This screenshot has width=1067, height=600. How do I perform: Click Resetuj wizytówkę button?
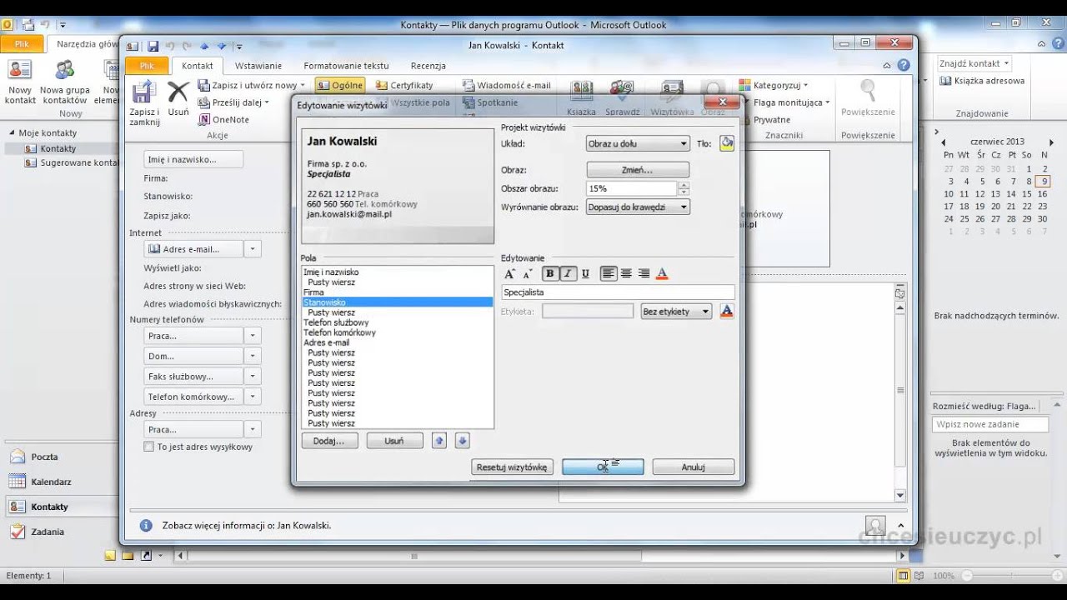pos(512,467)
